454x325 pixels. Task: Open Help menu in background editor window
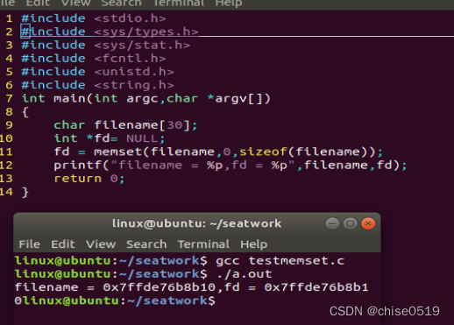229,3
